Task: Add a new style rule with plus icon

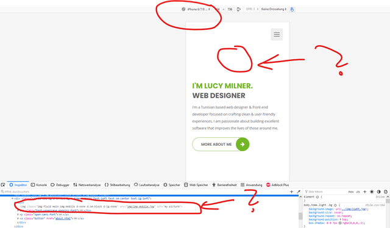Action: point(364,191)
